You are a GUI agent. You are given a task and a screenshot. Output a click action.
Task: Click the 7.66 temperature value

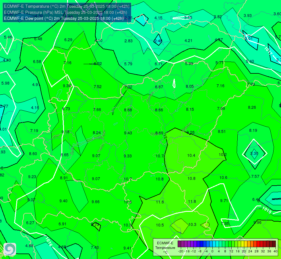point(97,110)
